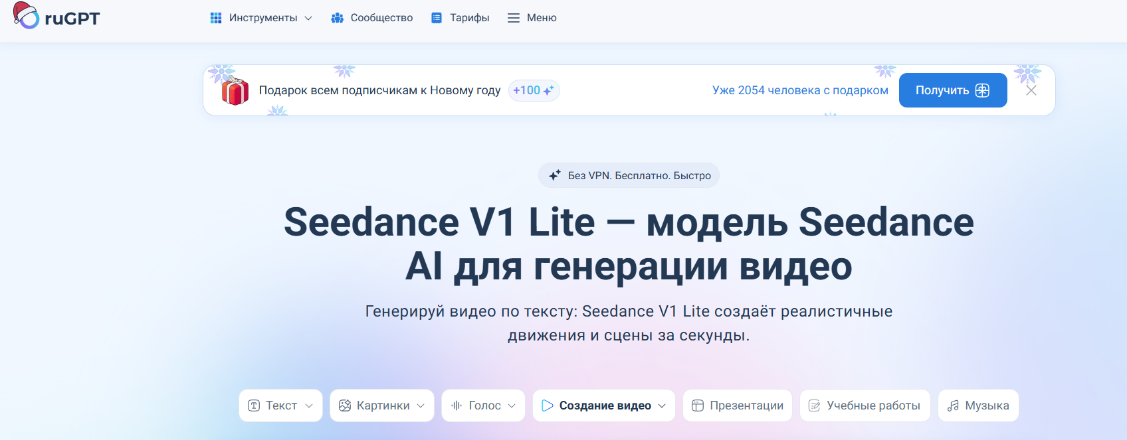Click the Создание видео play icon

point(547,405)
